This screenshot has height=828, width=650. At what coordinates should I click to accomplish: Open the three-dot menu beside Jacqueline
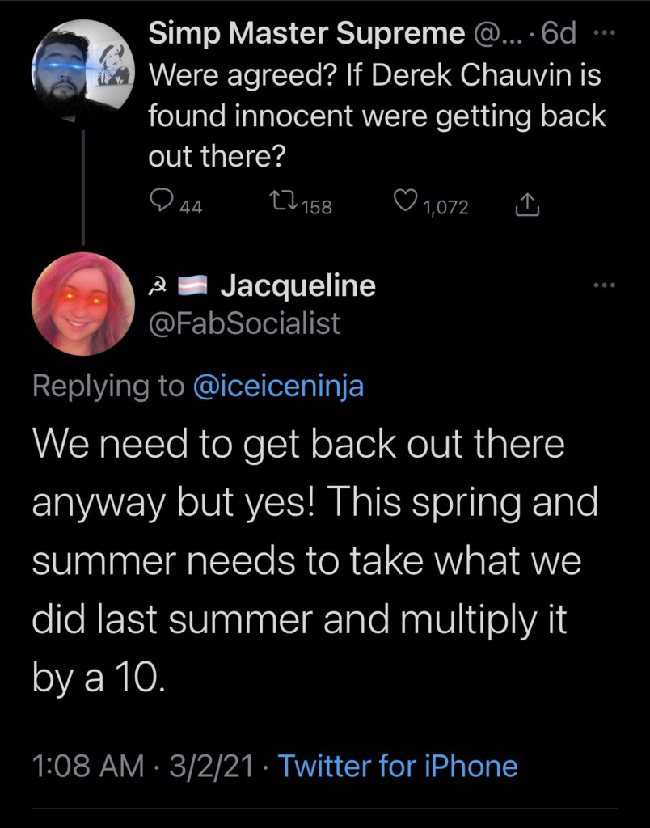point(603,285)
